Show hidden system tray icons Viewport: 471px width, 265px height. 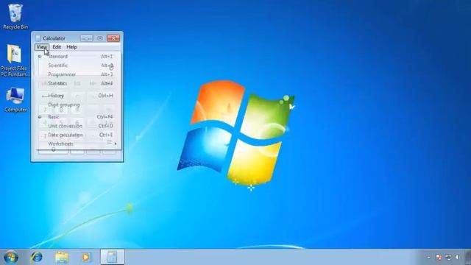tap(428, 258)
